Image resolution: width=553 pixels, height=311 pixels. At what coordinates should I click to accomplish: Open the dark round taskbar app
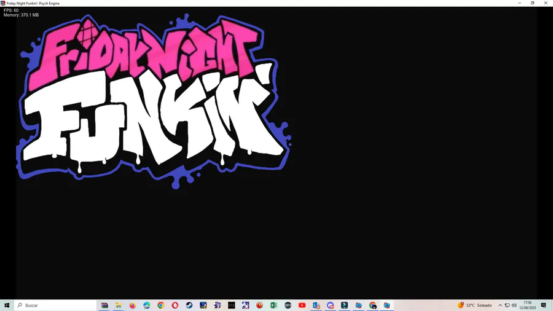(288, 305)
